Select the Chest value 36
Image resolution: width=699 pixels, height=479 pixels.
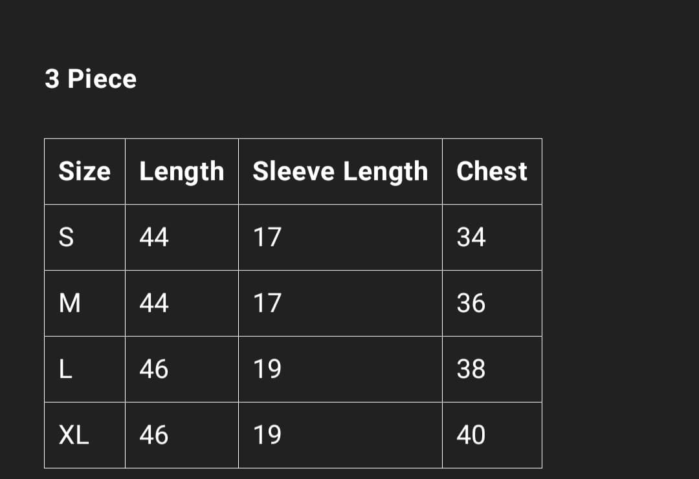point(471,303)
